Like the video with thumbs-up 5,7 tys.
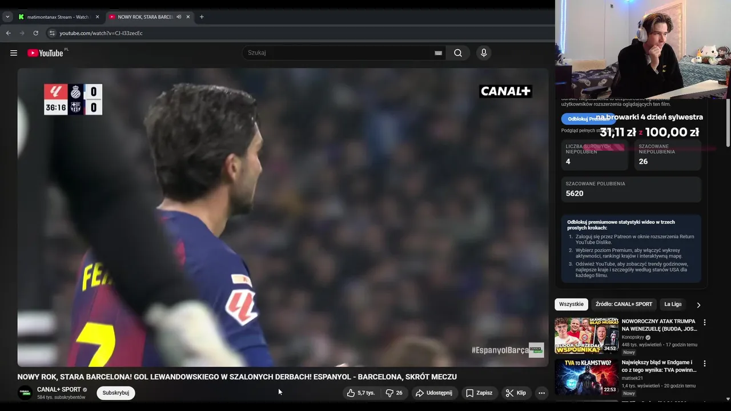 (x=361, y=393)
